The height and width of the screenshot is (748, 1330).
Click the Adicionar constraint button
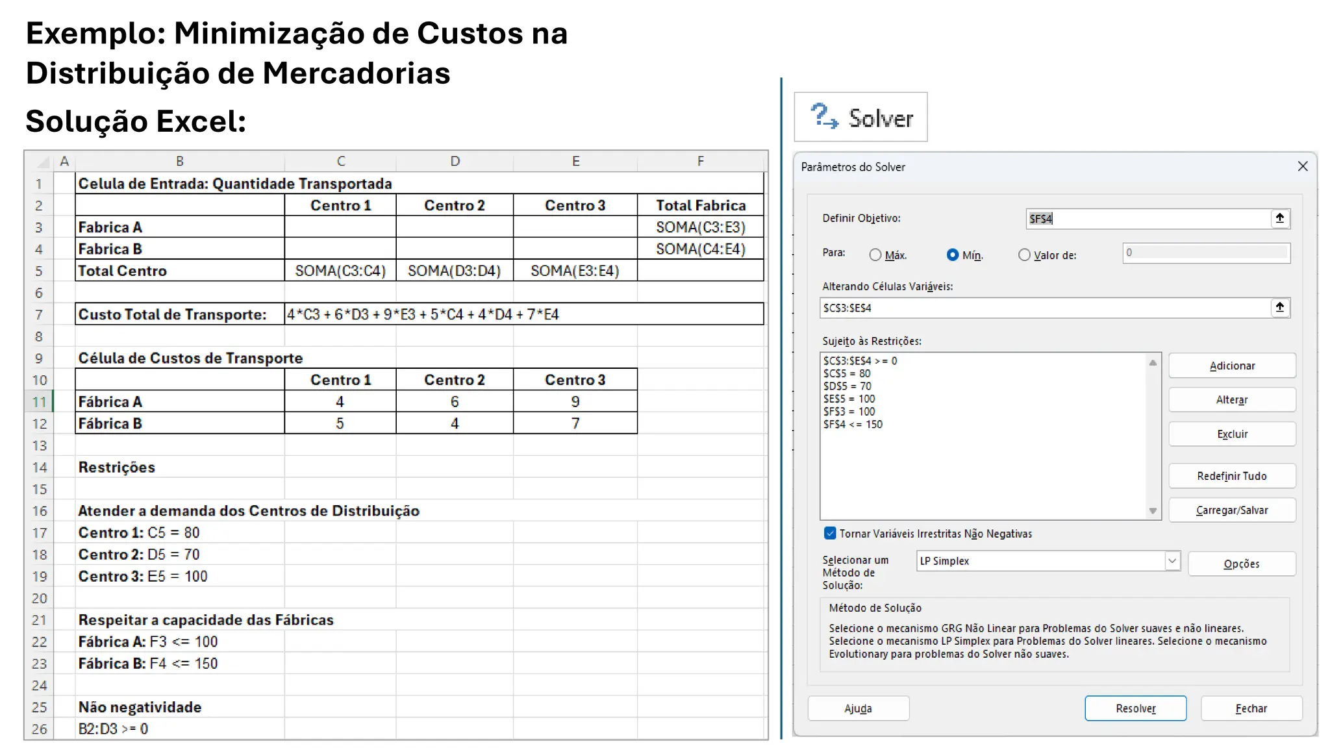[1232, 366]
